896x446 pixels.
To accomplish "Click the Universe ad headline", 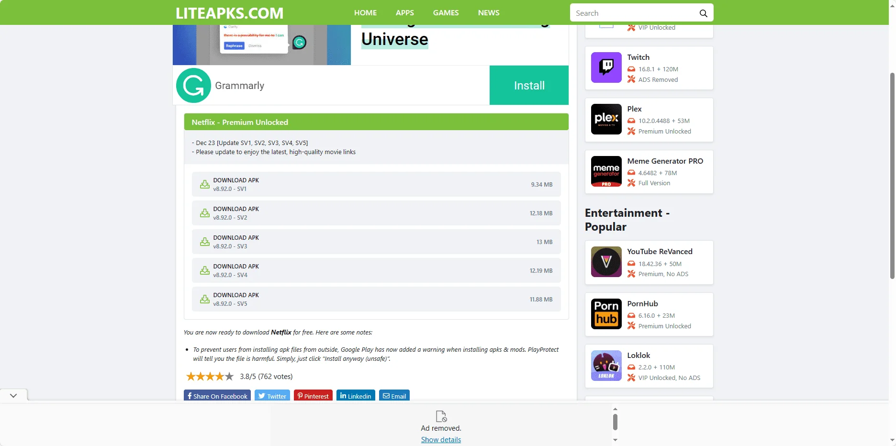I will point(395,39).
